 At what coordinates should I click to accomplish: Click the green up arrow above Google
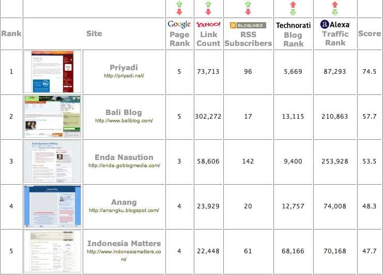(179, 4)
